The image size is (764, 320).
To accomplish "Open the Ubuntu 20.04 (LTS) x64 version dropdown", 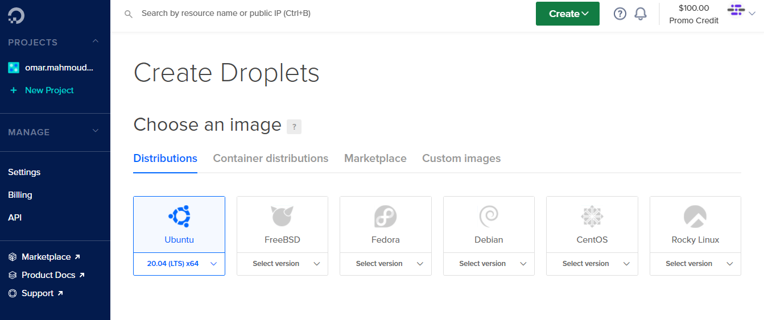I will coord(179,264).
